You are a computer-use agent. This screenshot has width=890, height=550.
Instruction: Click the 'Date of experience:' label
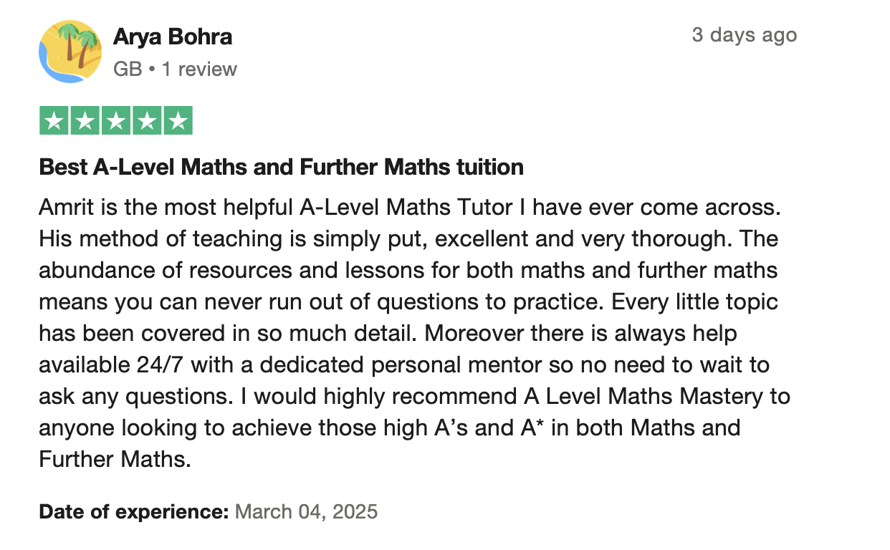[134, 512]
